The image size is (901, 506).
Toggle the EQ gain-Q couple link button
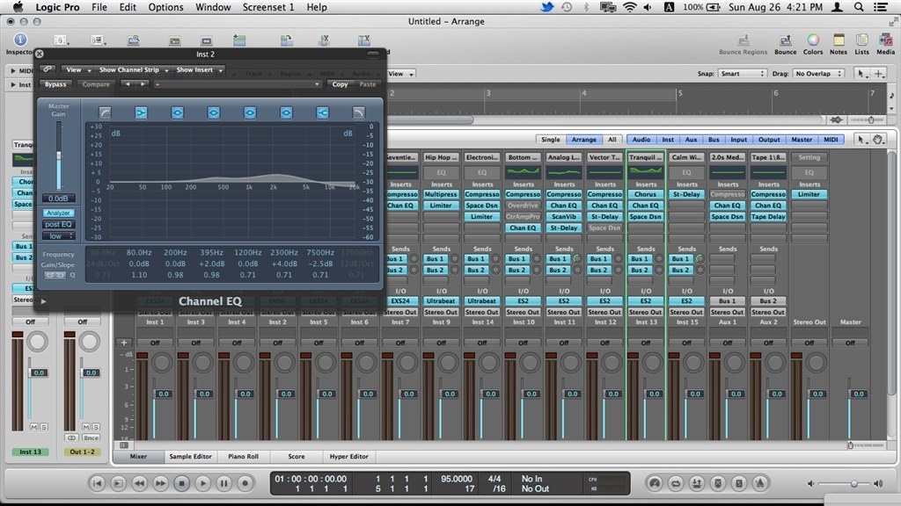(x=55, y=275)
